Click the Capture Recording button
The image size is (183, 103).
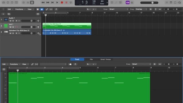click(x=66, y=3)
